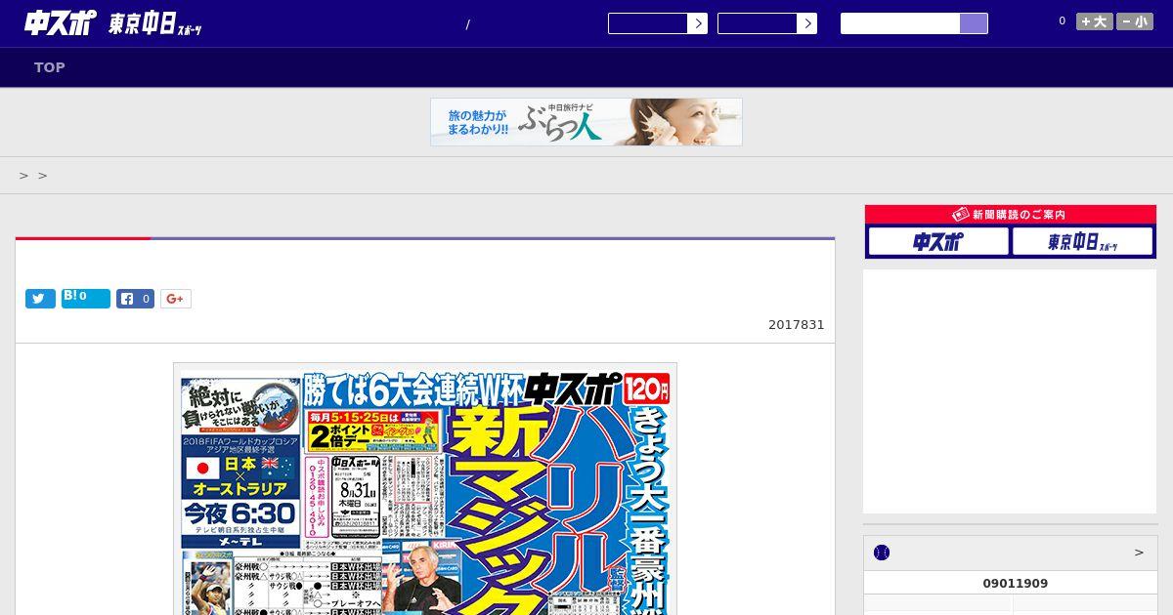Screen dimensions: 1173x615
Task: Open the 東京中日スポーツ header logo
Action: [x=155, y=24]
